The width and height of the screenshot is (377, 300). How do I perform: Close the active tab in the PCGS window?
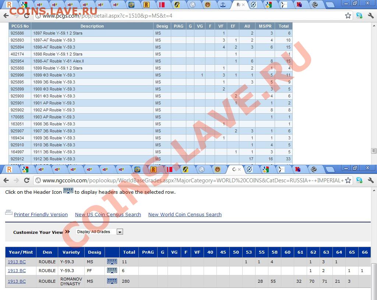click(x=243, y=5)
